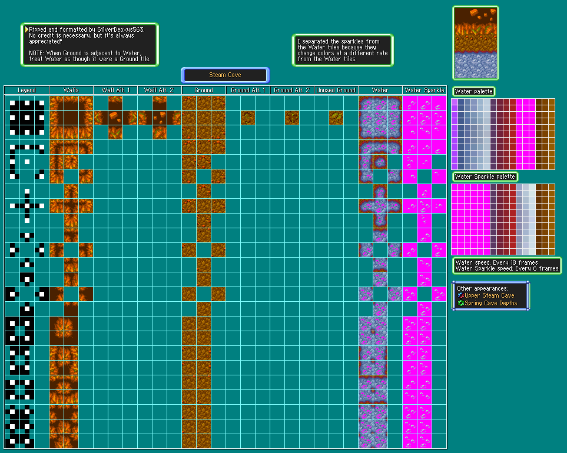Click the 'NOTE: When Ground is adjacent' line
The image size is (567, 453).
[x=85, y=53]
